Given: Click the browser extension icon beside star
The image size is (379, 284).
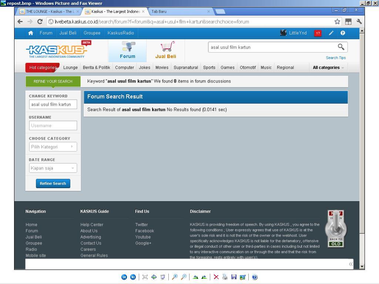Looking at the screenshot, I should tap(348, 21).
